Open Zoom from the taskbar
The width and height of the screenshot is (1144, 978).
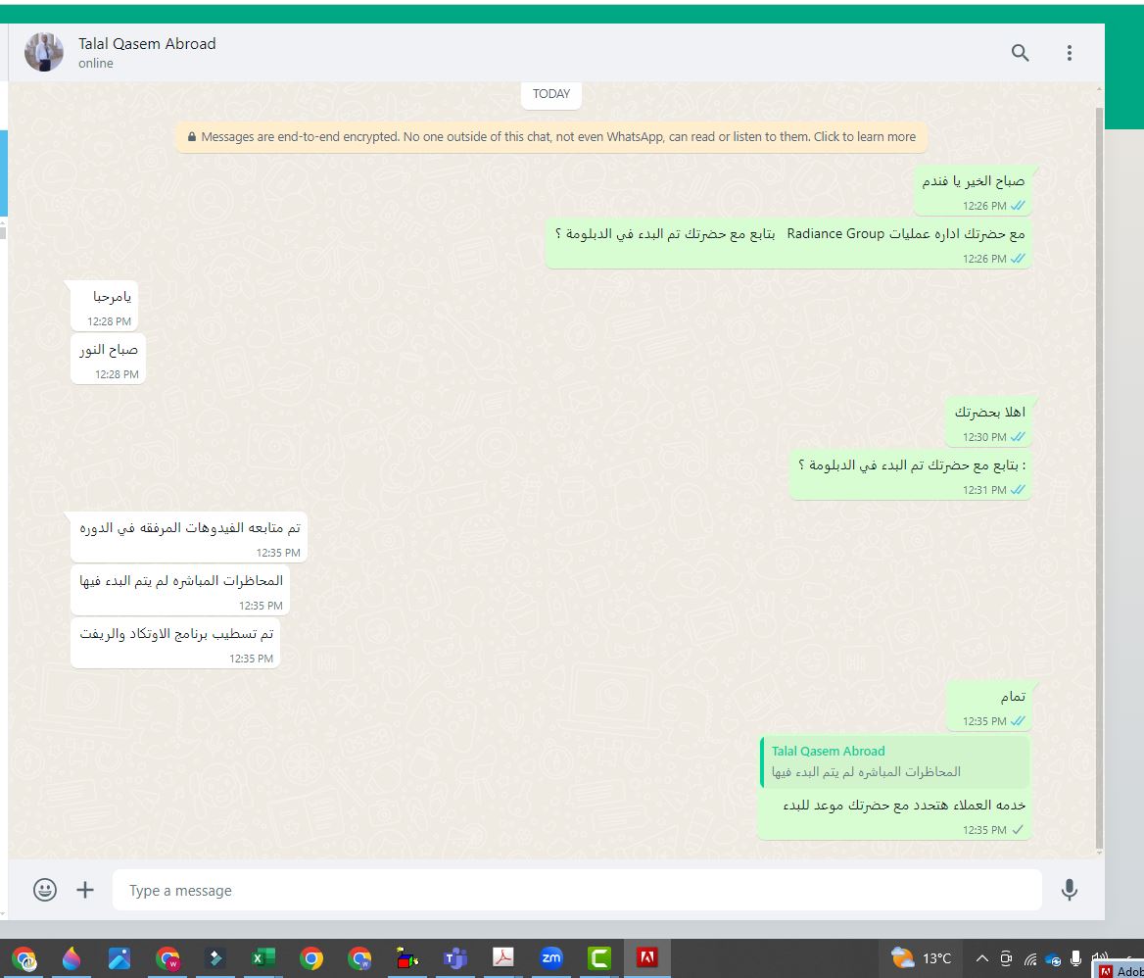pyautogui.click(x=550, y=957)
